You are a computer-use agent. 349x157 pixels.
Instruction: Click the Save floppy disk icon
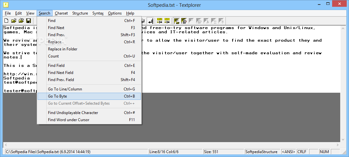pyautogui.click(x=29, y=21)
